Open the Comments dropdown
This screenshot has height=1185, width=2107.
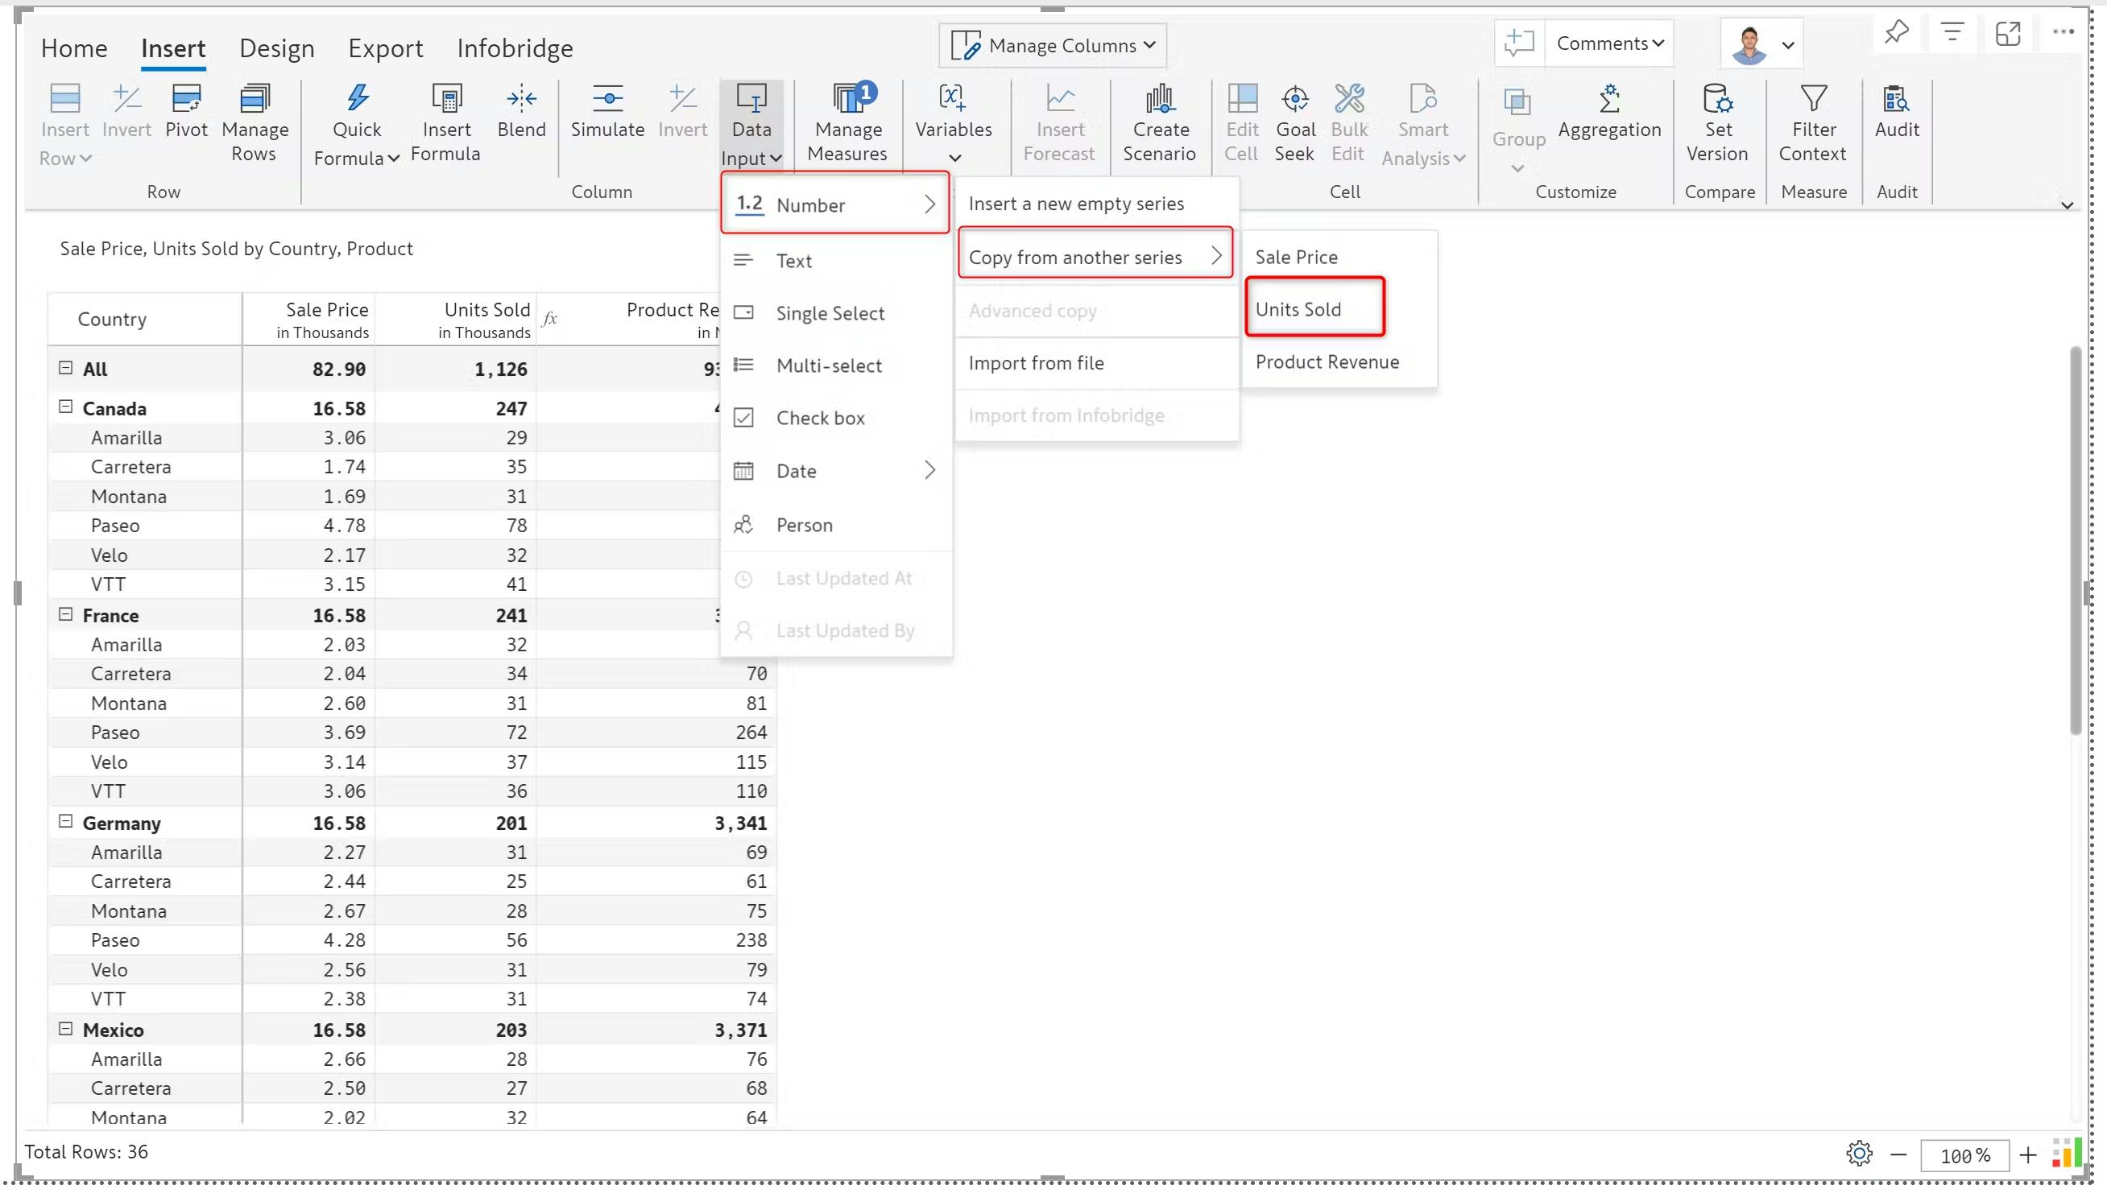pyautogui.click(x=1609, y=44)
